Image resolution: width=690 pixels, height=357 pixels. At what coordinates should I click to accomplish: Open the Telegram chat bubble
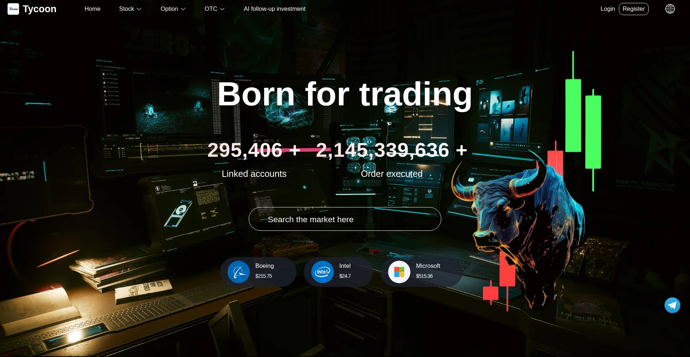pos(672,305)
